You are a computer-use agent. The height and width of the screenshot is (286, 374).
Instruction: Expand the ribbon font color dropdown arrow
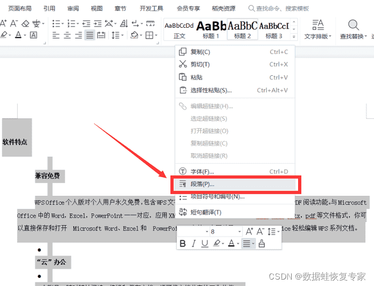(25, 35)
